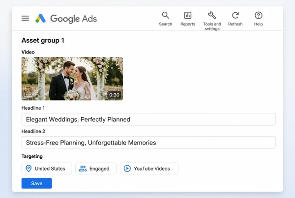Click the YouTube Videos play icon
This screenshot has height=198, width=295.
point(127,169)
